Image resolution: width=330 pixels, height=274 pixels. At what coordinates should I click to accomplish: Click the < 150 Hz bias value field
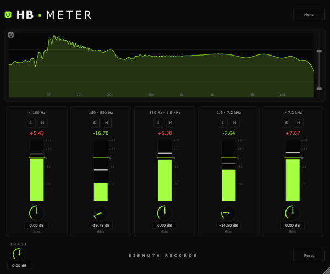[37, 226]
